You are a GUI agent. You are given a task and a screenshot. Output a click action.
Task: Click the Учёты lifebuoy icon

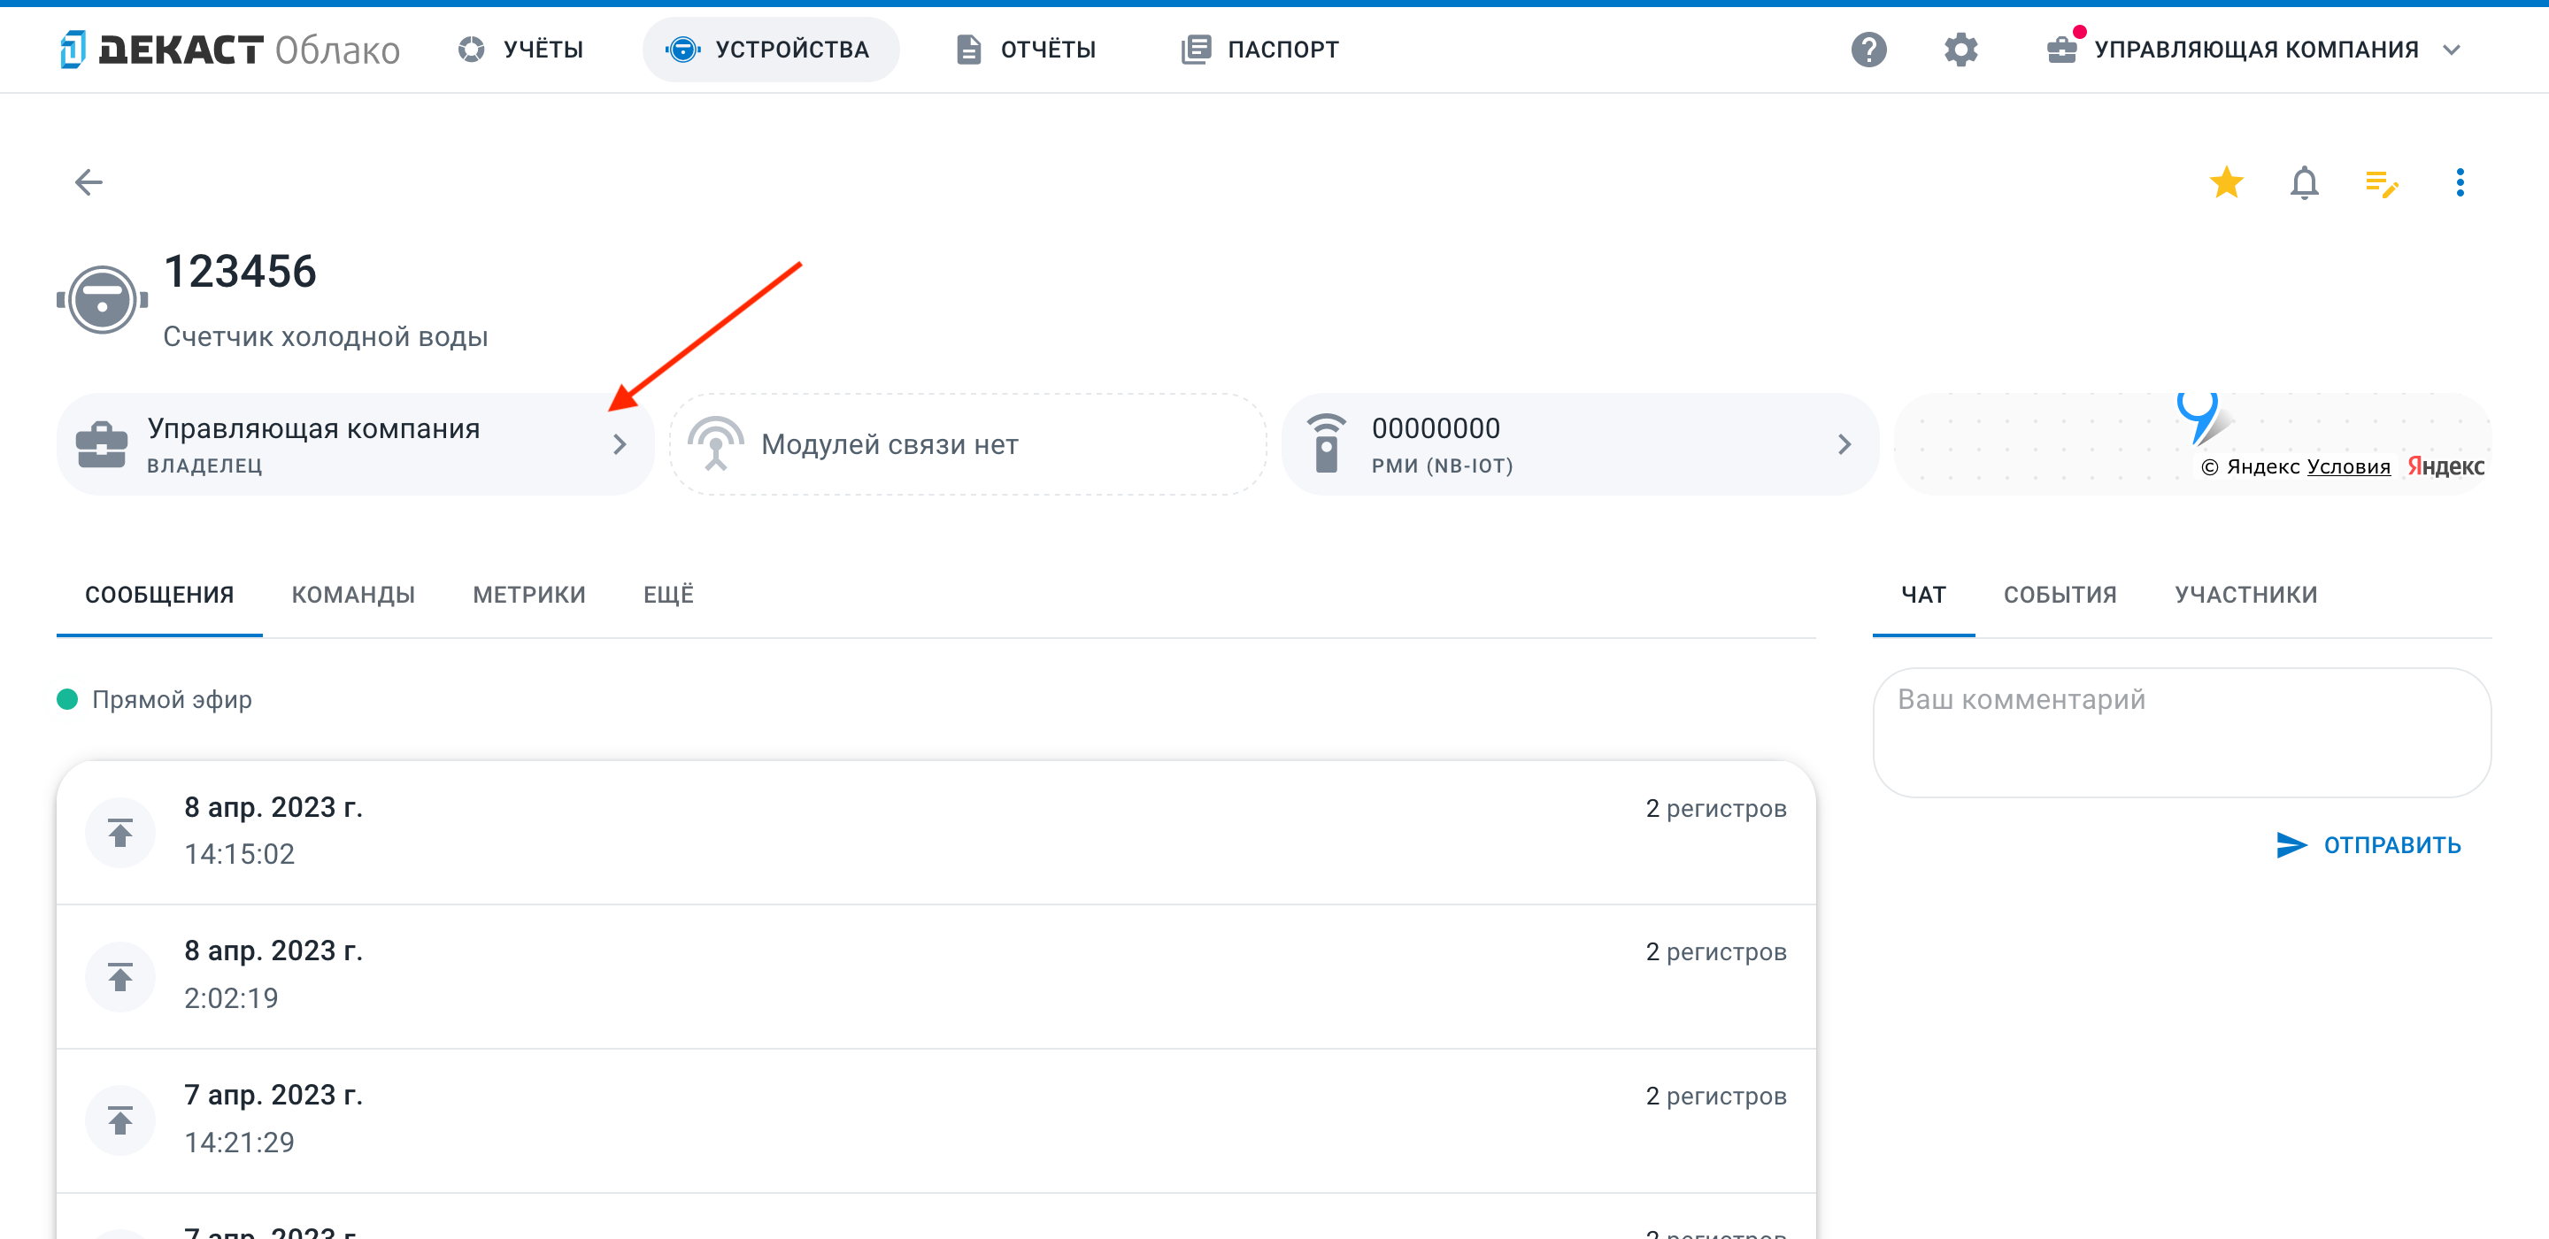pos(471,50)
